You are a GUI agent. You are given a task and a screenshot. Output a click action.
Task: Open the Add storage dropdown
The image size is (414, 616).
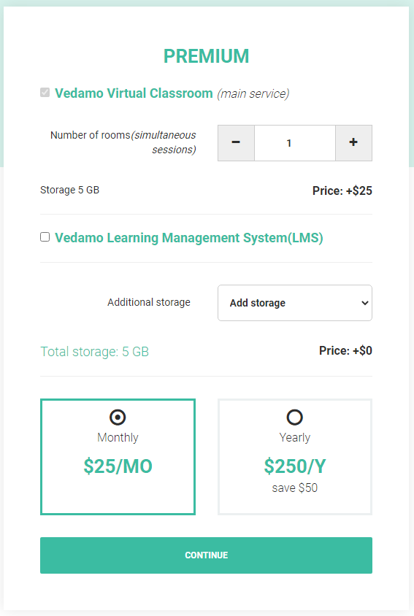pos(295,303)
